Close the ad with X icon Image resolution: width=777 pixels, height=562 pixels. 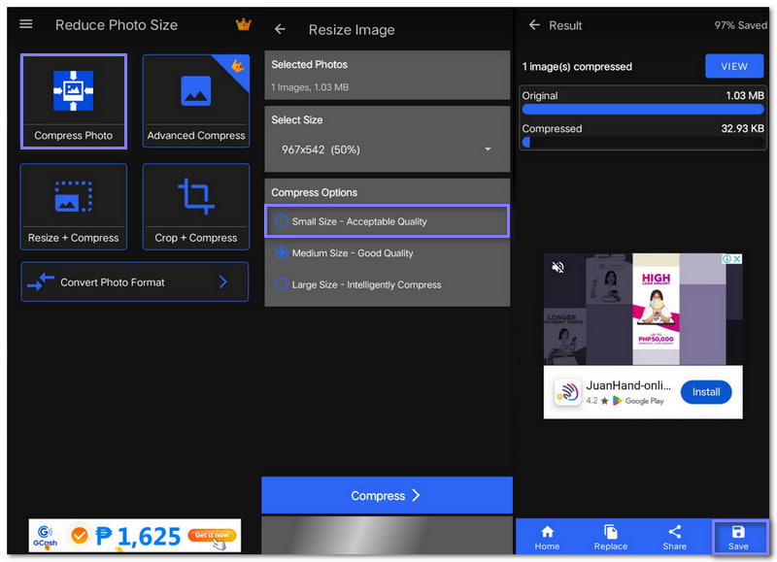click(737, 258)
